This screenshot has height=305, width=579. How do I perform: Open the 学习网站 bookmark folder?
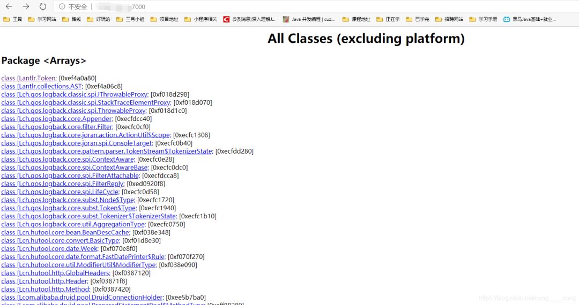tap(42, 19)
